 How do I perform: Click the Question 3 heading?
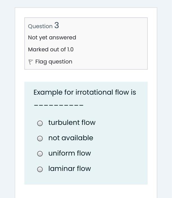coord(43,26)
